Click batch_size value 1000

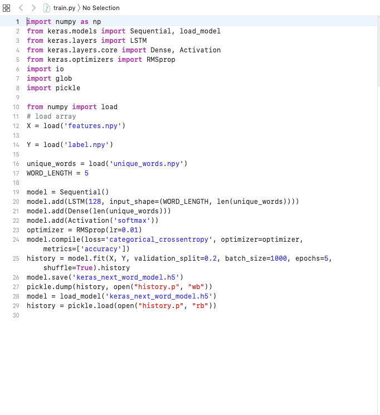[279, 258]
